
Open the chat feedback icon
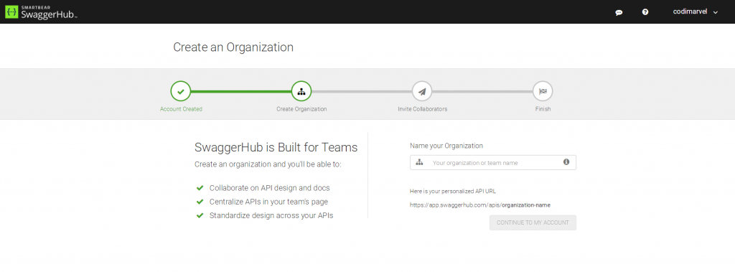619,13
